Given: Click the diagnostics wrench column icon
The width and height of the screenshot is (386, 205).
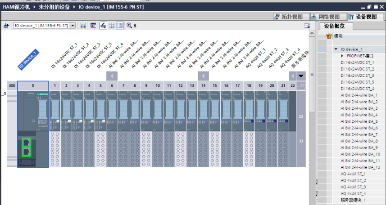Looking at the screenshot, I should pos(329,36).
